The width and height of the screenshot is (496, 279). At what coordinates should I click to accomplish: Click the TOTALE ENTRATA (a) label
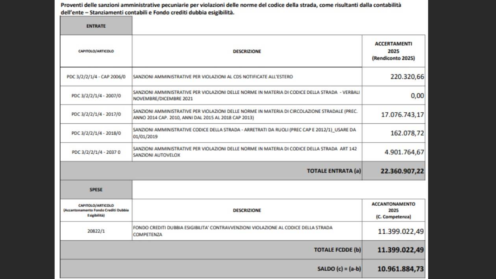[333, 171]
